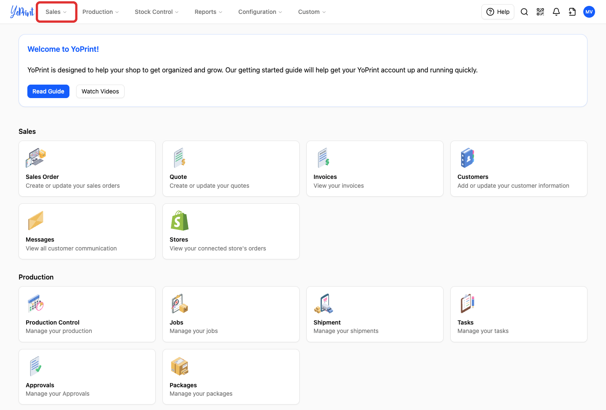Viewport: 606px width, 410px height.
Task: Click the Shipment card icon
Action: [324, 304]
